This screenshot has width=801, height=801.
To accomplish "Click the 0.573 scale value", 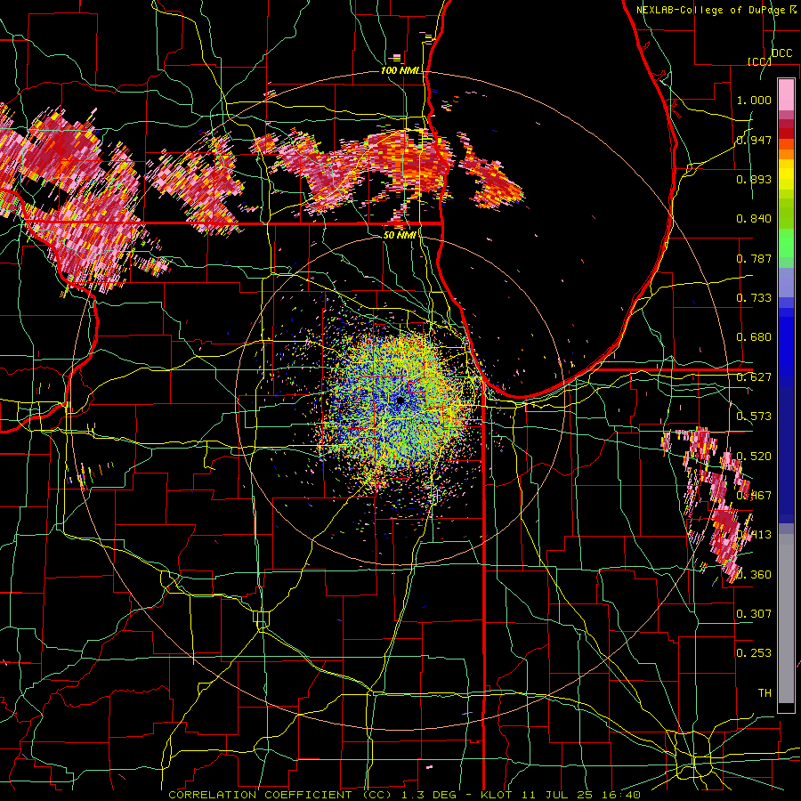I will [x=754, y=417].
